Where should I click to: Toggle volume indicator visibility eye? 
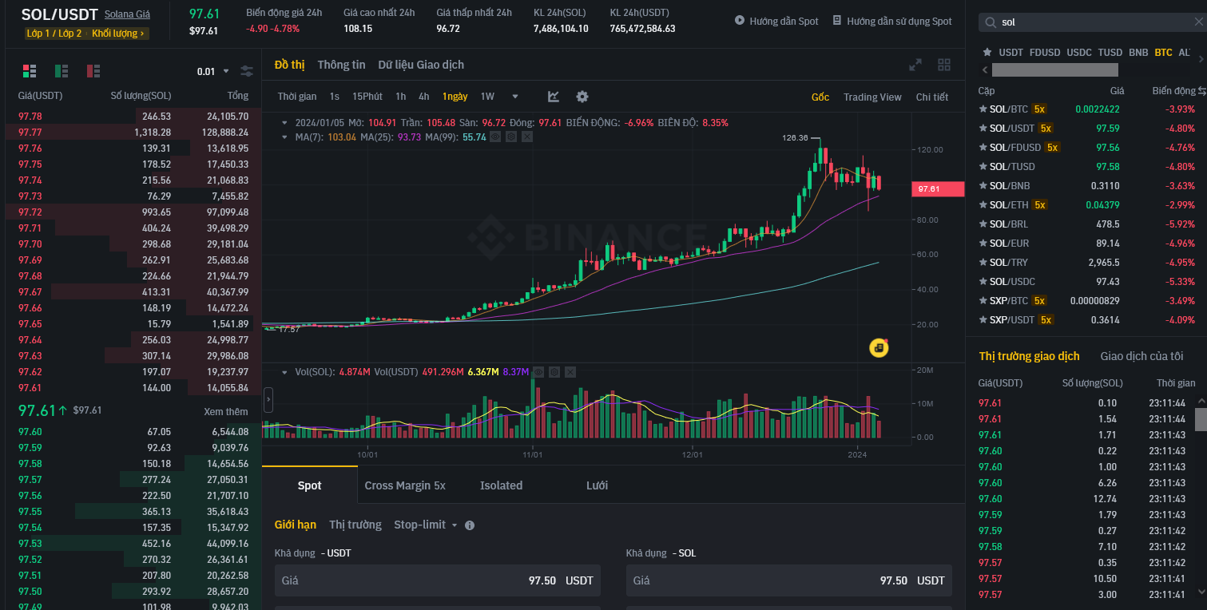538,372
